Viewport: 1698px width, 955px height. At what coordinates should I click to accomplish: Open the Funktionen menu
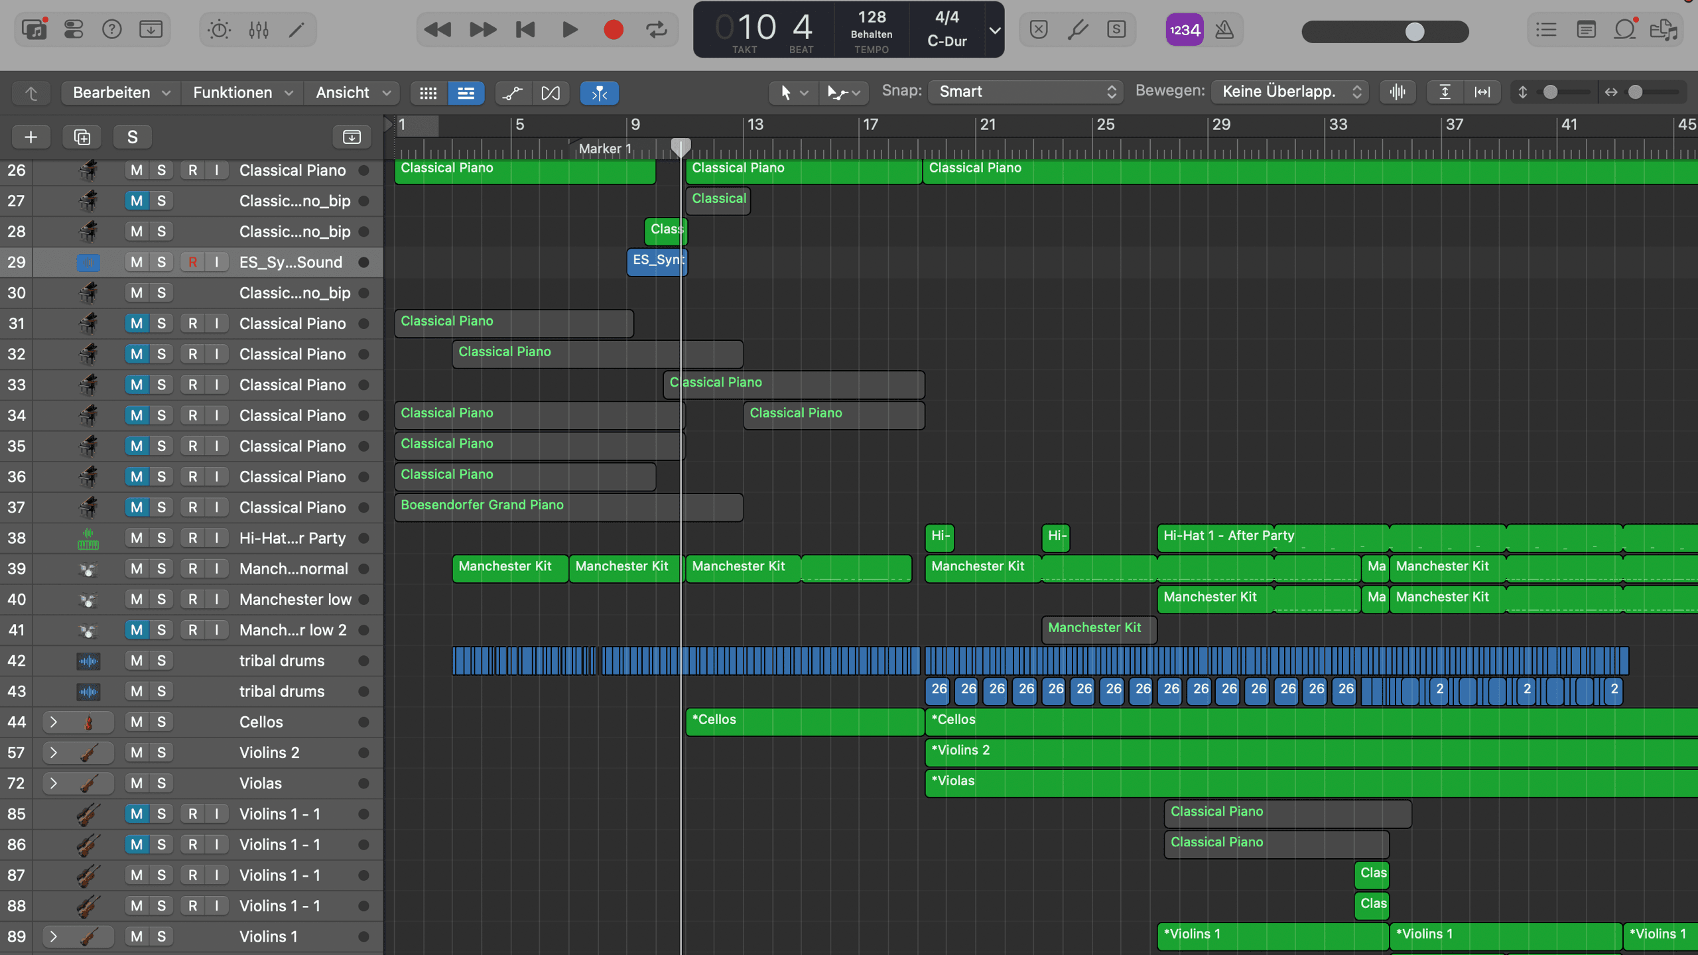(x=242, y=93)
